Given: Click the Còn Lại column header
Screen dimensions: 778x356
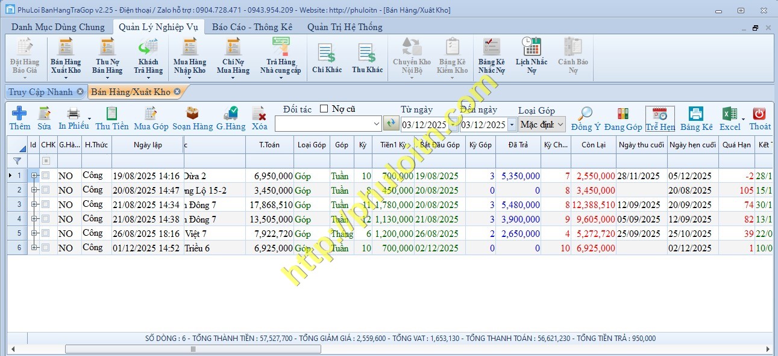Looking at the screenshot, I should 593,145.
